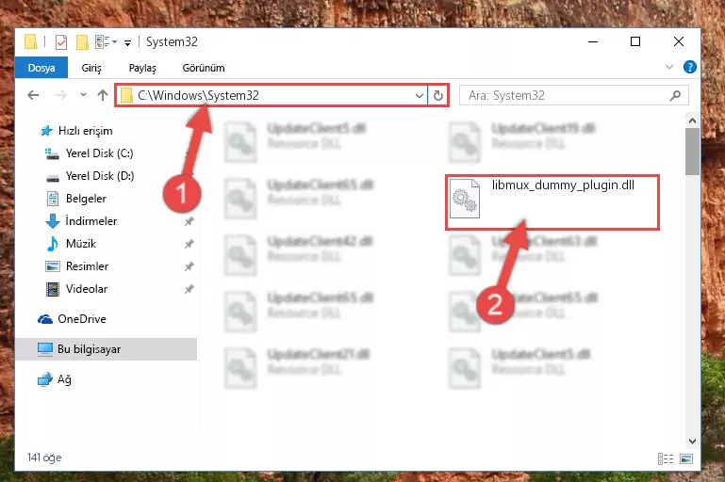Go up one folder level arrow
The image size is (725, 482).
[103, 95]
